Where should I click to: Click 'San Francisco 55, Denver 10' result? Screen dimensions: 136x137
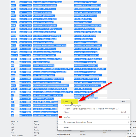click(x=86, y=9)
